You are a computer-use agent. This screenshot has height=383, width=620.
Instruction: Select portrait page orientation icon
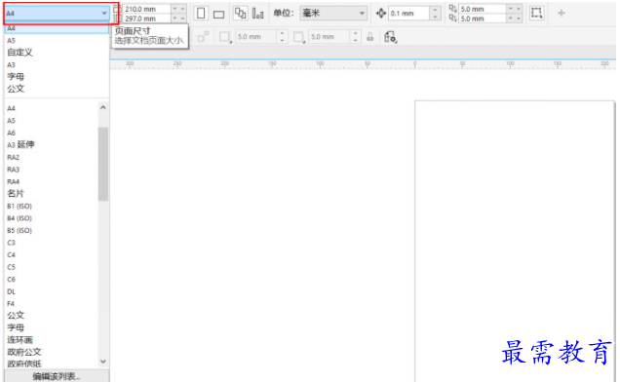click(201, 14)
